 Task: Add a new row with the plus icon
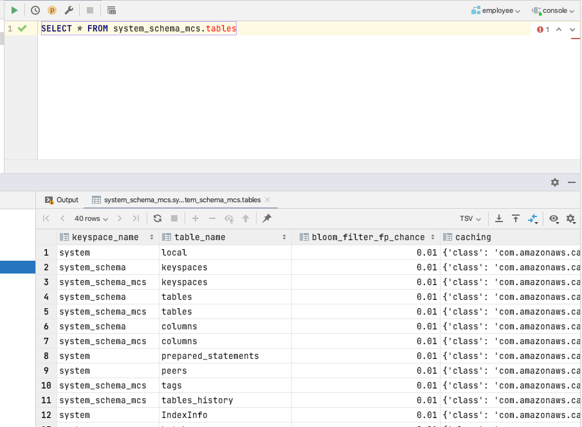tap(196, 218)
